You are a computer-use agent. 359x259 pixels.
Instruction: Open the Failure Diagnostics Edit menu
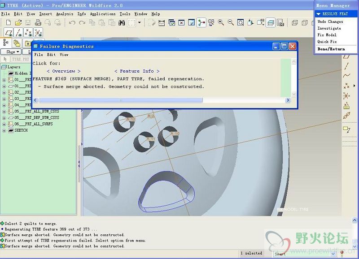(51, 55)
